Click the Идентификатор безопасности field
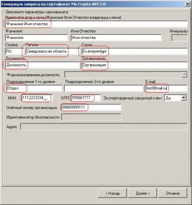The height and width of the screenshot is (205, 192). (91, 117)
